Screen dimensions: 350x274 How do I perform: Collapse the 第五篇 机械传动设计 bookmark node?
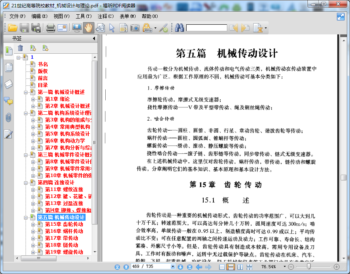pos(26,218)
